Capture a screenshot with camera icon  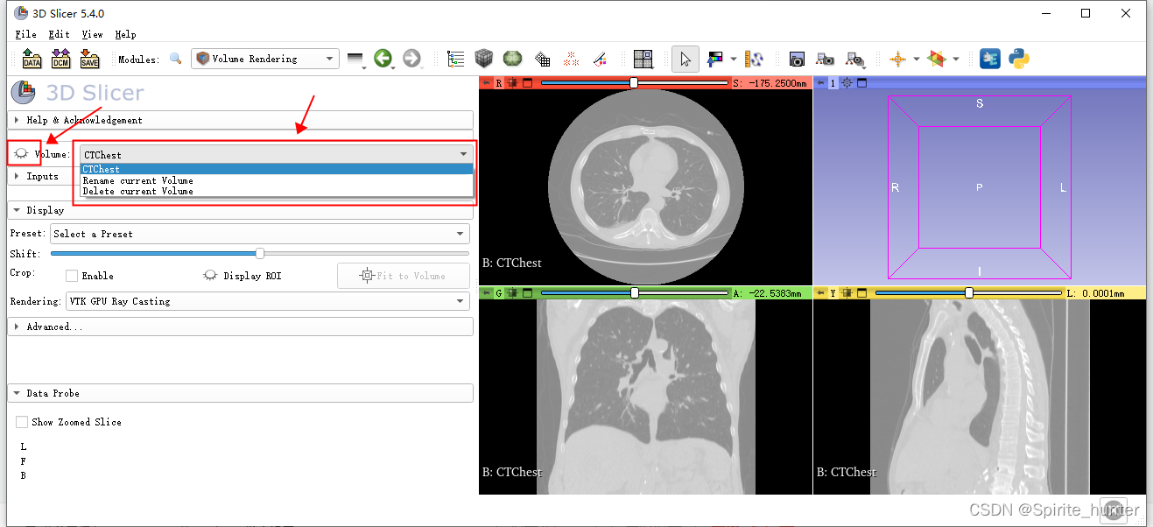pyautogui.click(x=797, y=59)
